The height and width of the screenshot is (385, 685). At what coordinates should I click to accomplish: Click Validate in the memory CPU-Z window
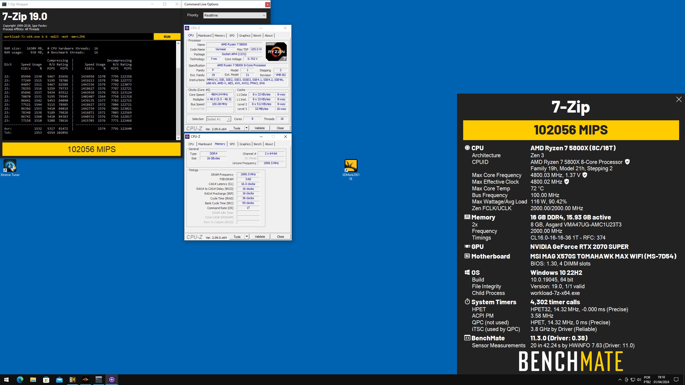(x=260, y=237)
